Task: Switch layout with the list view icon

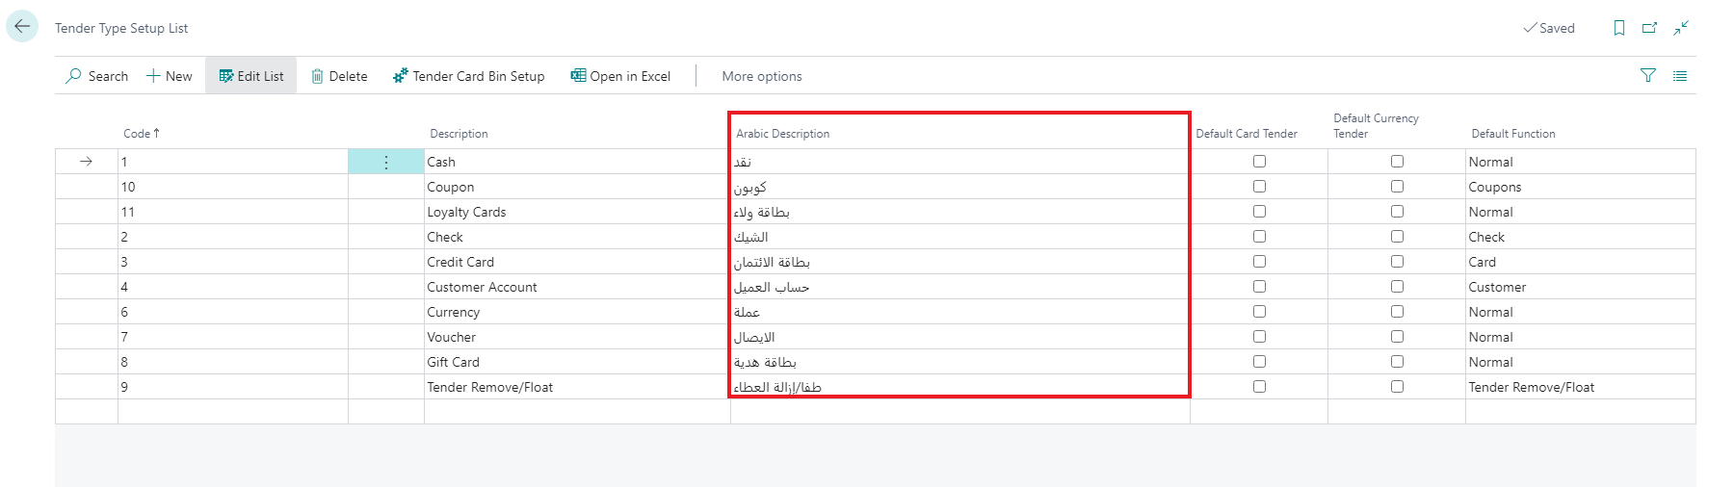Action: point(1680,76)
